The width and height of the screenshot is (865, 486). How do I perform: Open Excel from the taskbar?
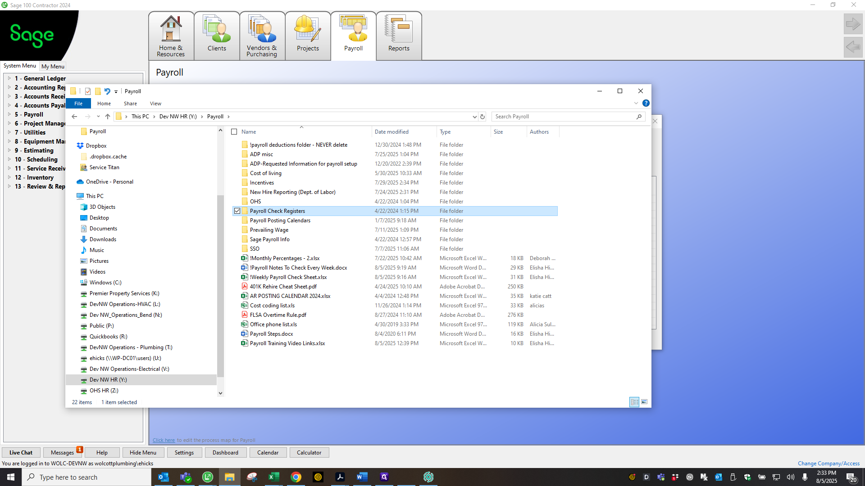pos(274,477)
